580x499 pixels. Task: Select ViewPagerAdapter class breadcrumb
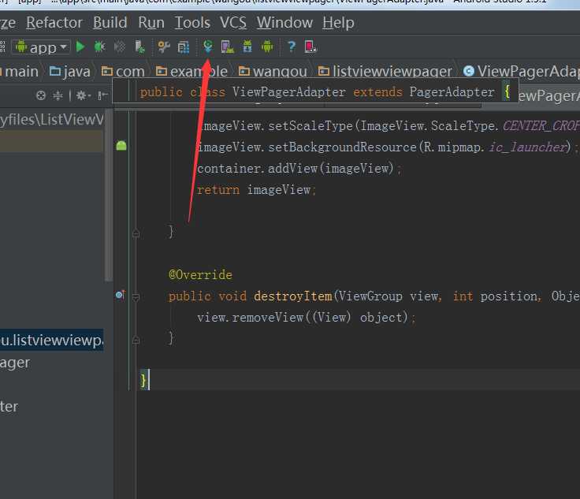(x=521, y=72)
